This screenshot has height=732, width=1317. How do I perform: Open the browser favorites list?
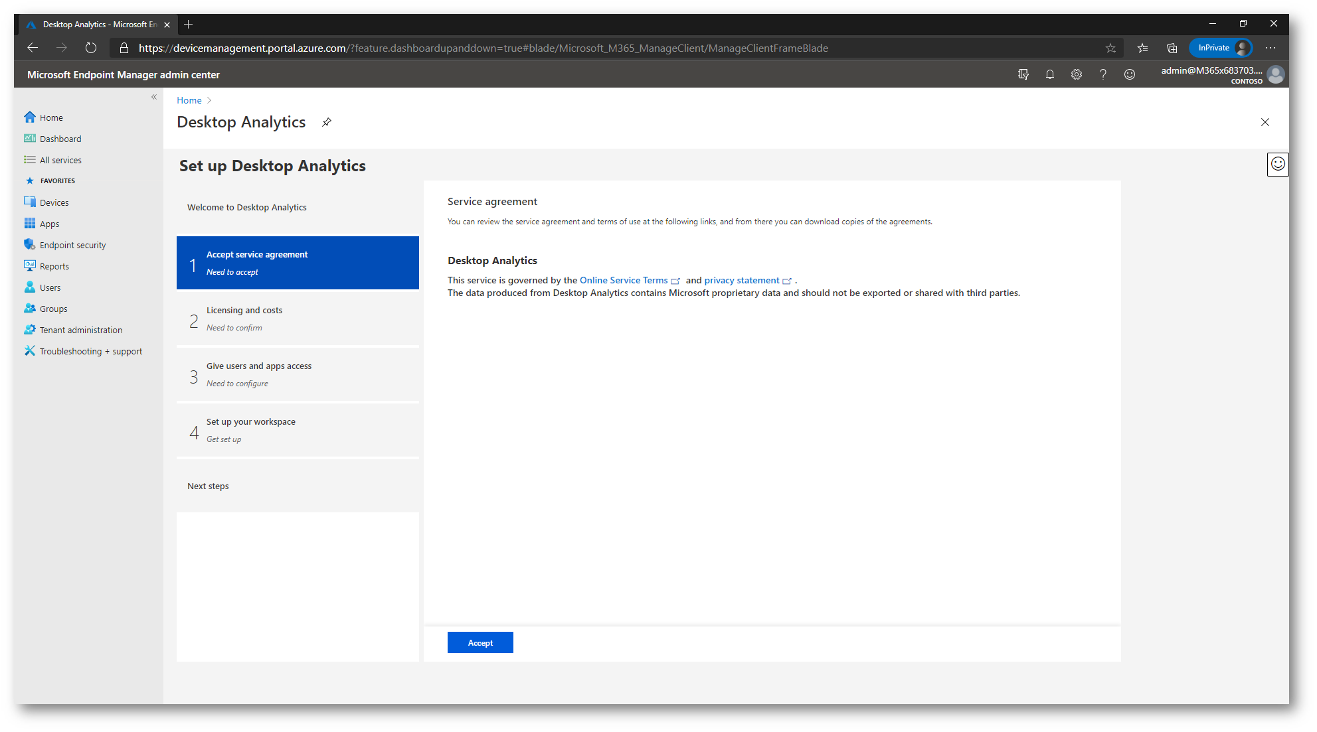tap(1142, 48)
